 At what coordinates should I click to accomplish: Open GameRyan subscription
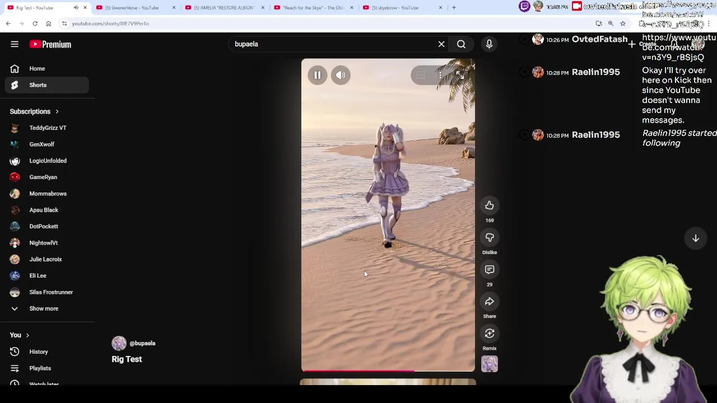tap(47, 177)
